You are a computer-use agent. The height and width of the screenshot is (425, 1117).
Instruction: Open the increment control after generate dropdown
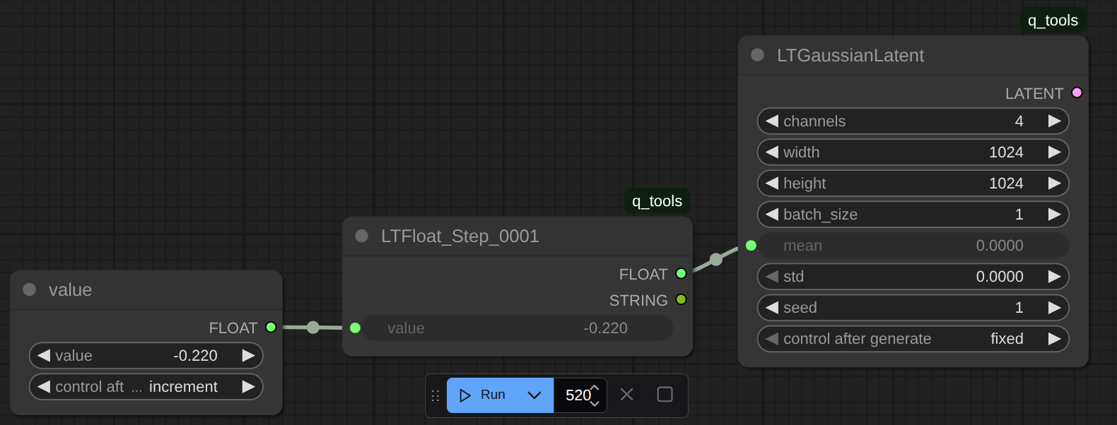click(146, 387)
